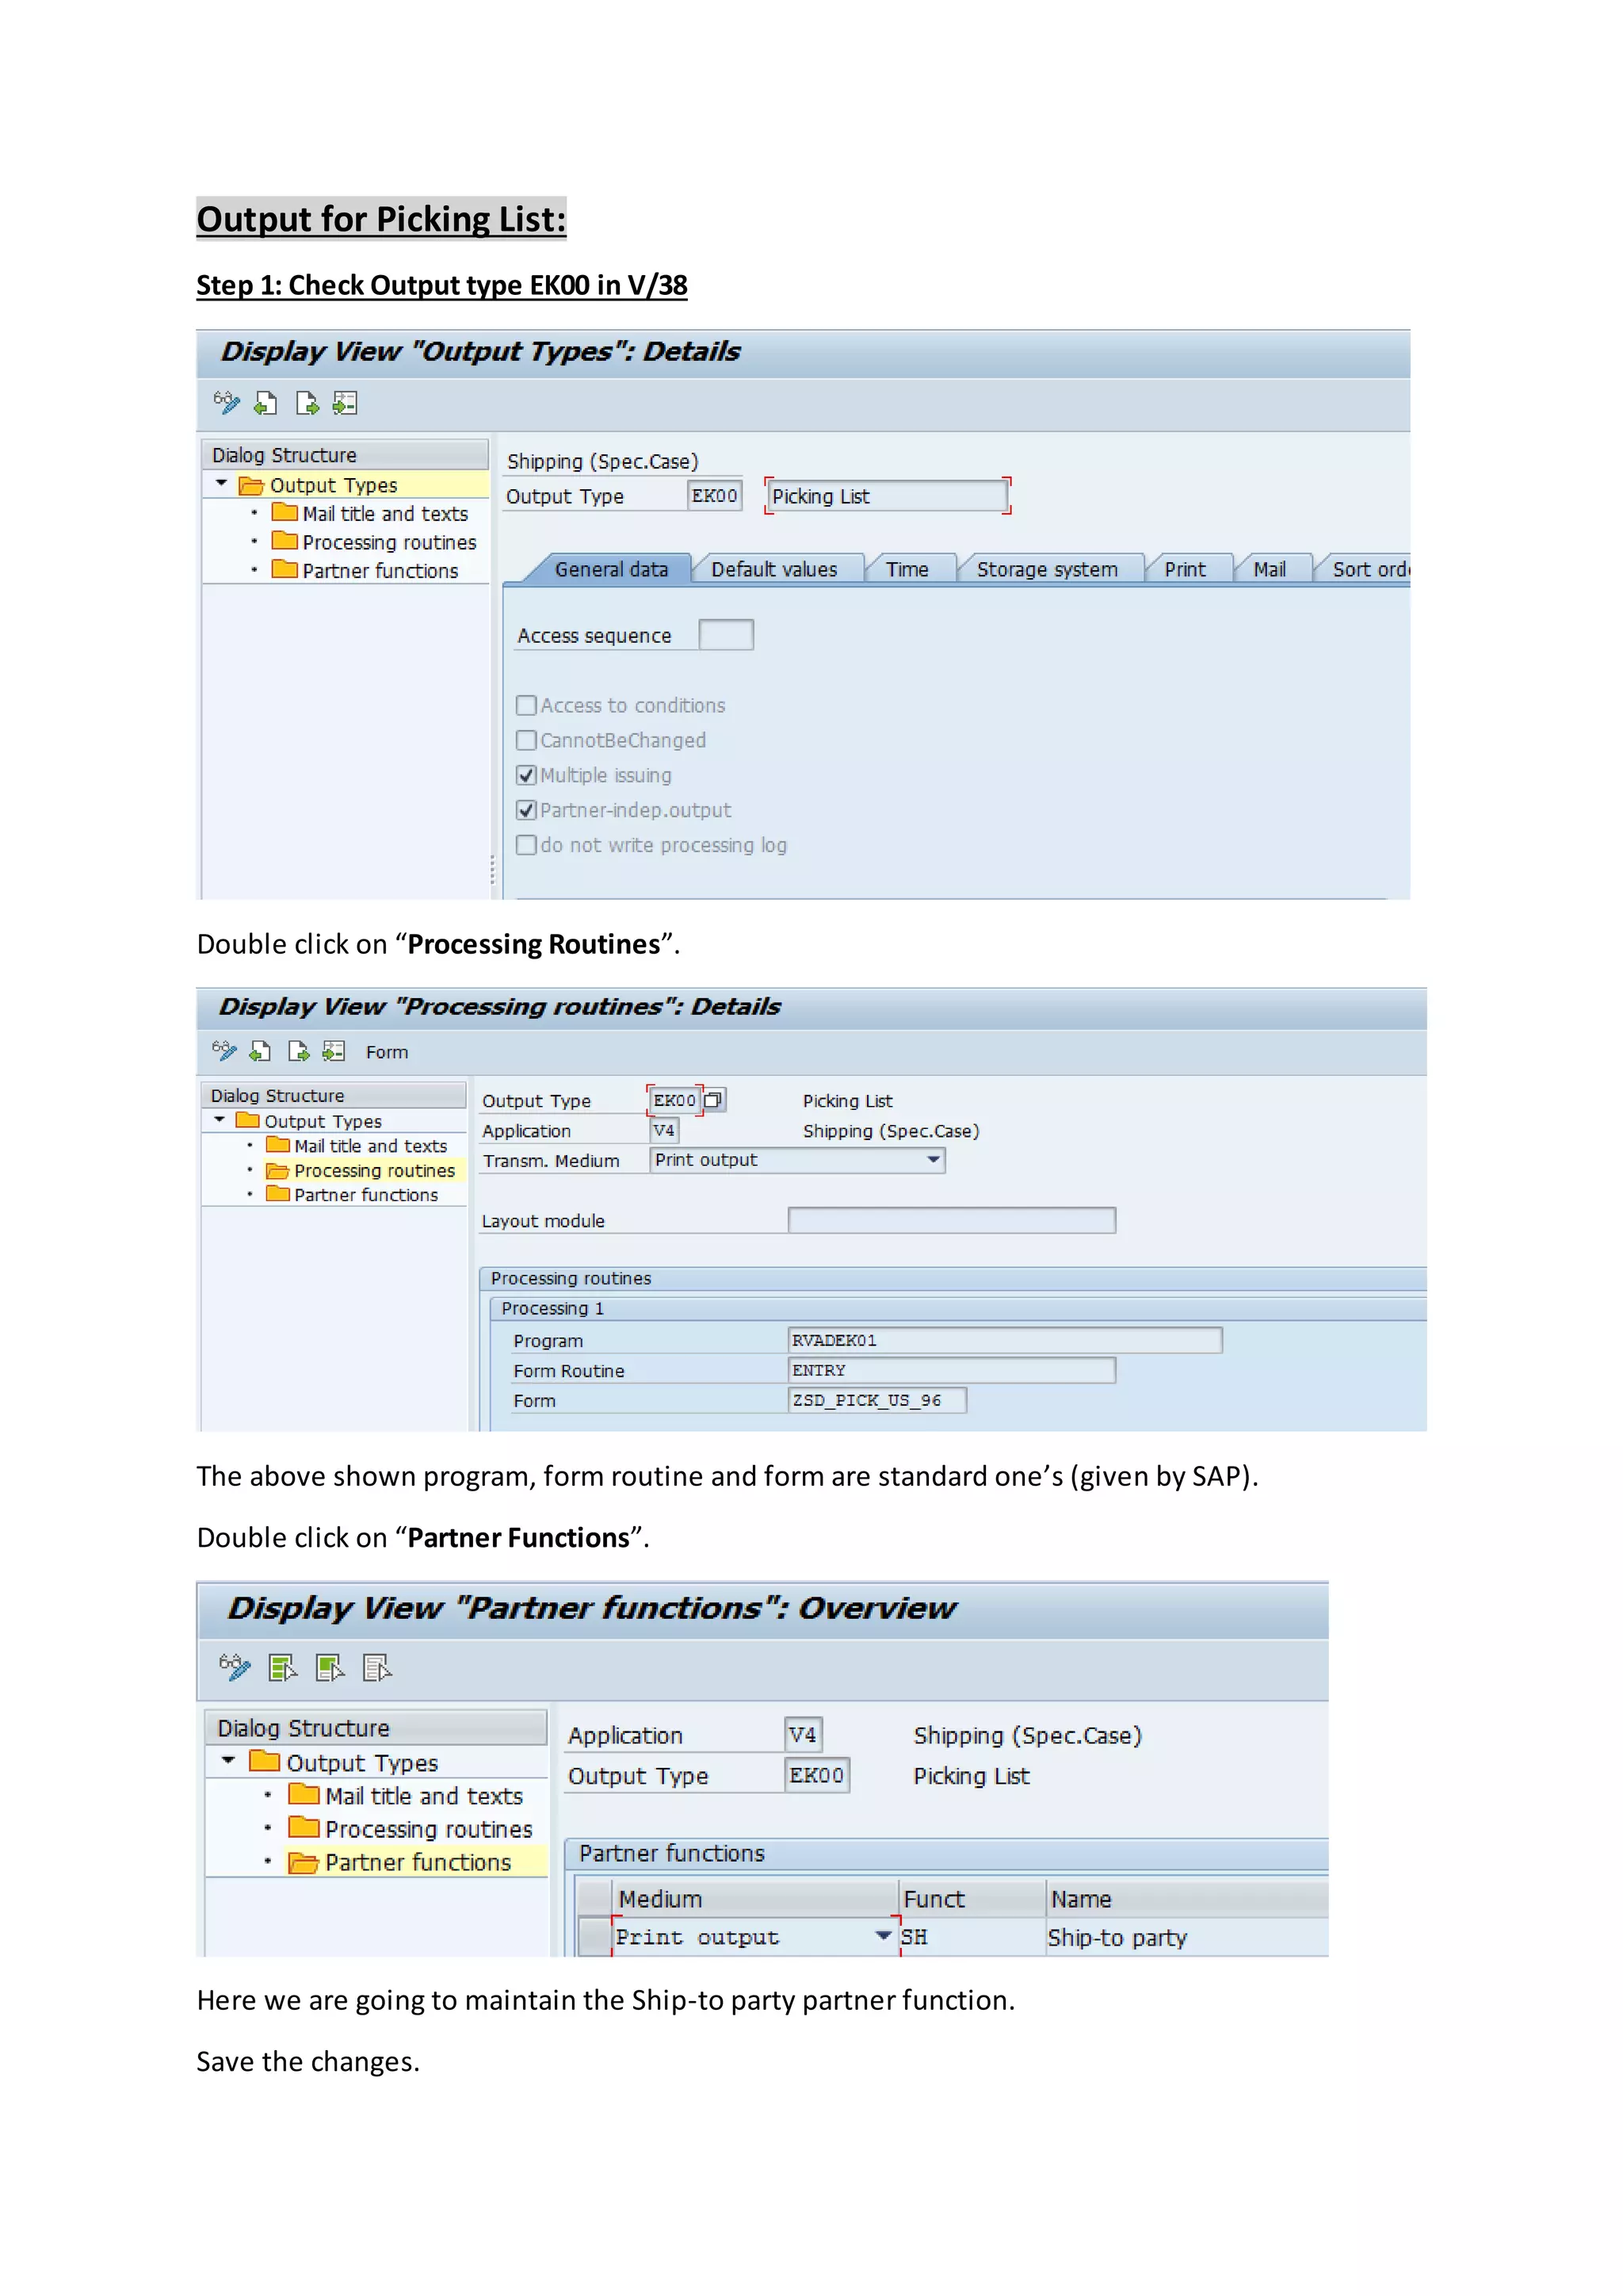Click Deselect all icon in Partner functions toolbar
This screenshot has height=2296, width=1623.
tap(376, 1667)
